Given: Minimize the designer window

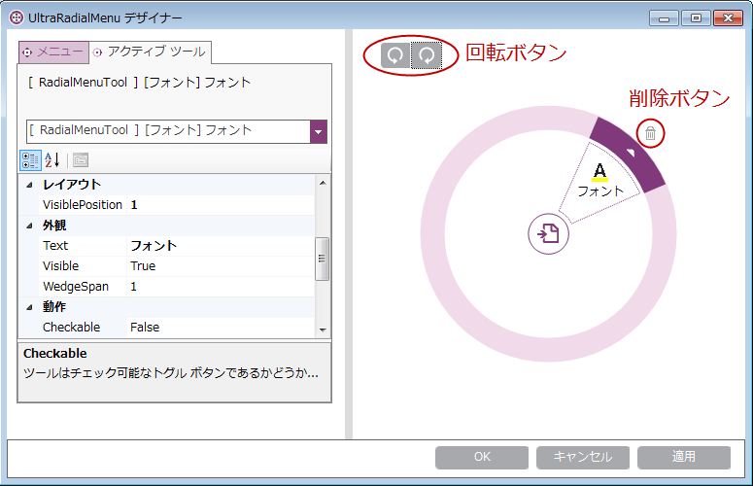Looking at the screenshot, I should pyautogui.click(x=665, y=18).
